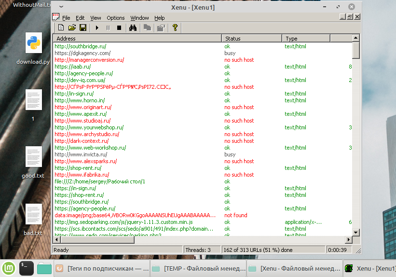This screenshot has height=277, width=396.
Task: Select download.py desktop icon
Action: pyautogui.click(x=33, y=48)
